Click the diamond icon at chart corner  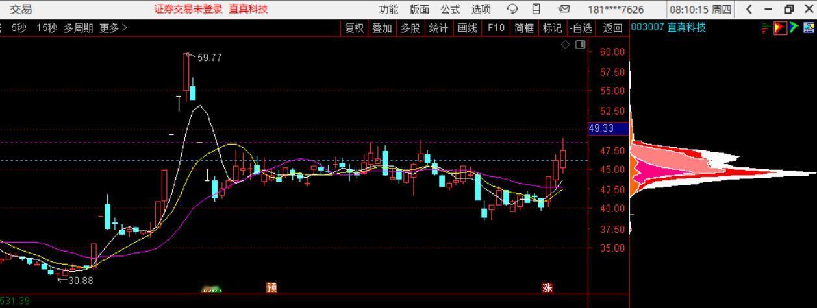(566, 44)
